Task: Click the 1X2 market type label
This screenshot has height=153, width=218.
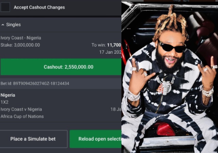Action: pos(4,102)
